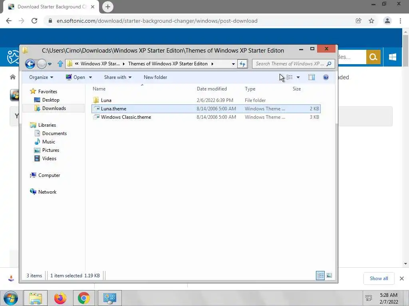Open Favorites in navigation pane
The image size is (409, 306).
(48, 92)
